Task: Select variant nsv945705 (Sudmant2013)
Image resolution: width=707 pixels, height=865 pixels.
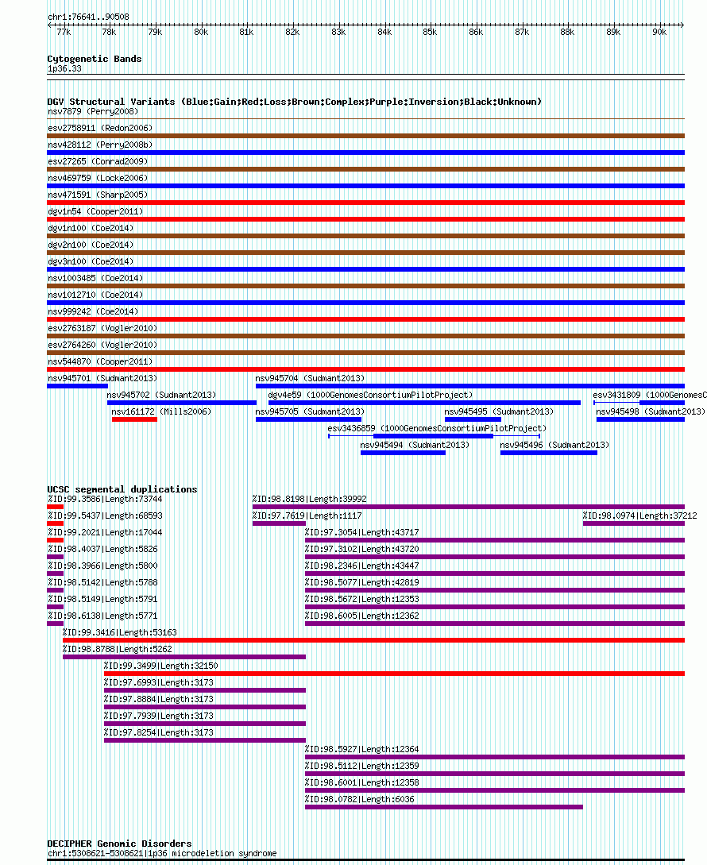Action: (310, 411)
